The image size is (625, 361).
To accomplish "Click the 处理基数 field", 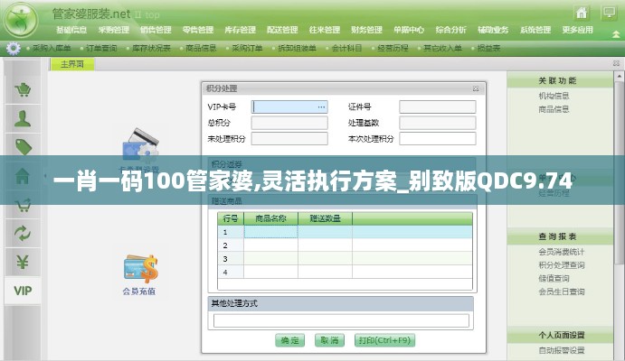I will point(438,123).
